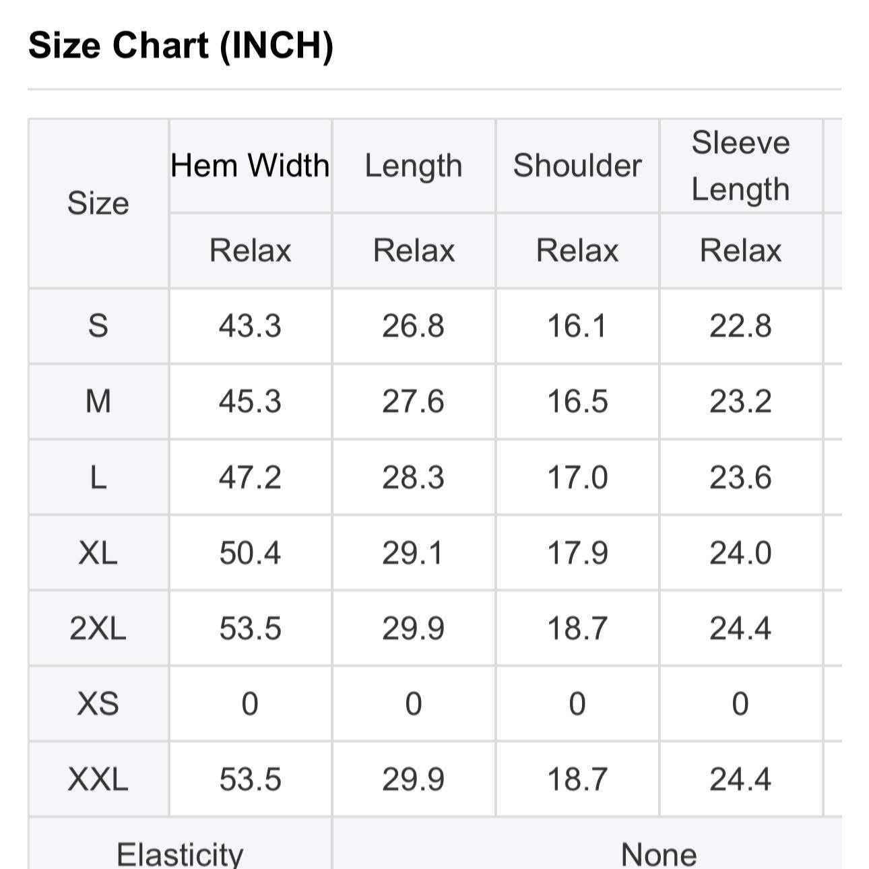The width and height of the screenshot is (869, 869).
Task: Click the Sleeve Length column header
Action: pyautogui.click(x=740, y=166)
